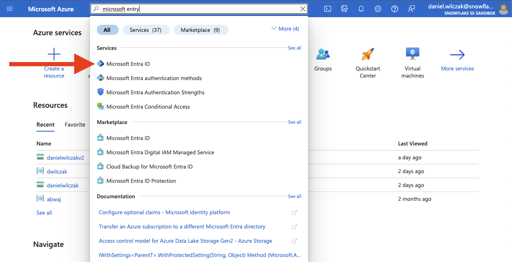Open Configure optional claims documentation link
Viewport: 512px width, 262px height.
tap(164, 213)
